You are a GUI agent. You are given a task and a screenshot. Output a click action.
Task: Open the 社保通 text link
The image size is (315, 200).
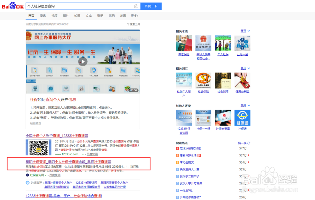(x=242, y=129)
